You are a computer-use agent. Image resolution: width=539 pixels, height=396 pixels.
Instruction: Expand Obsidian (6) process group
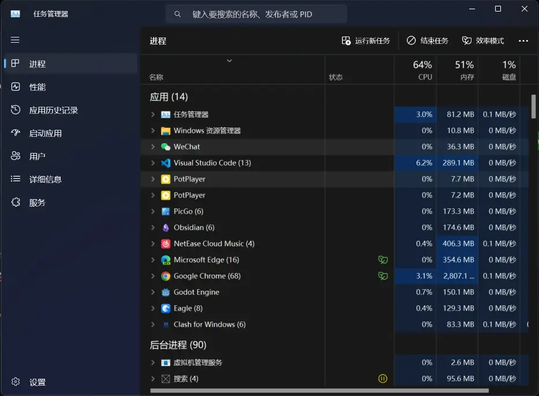point(153,227)
